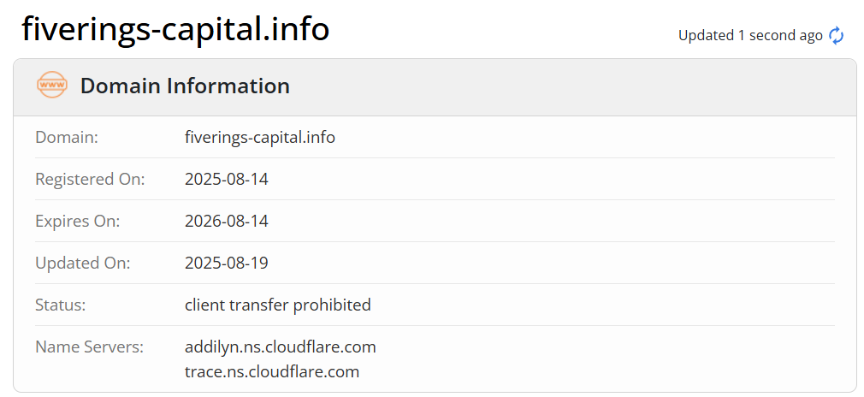Click the 'Name Servers:' label

(89, 347)
